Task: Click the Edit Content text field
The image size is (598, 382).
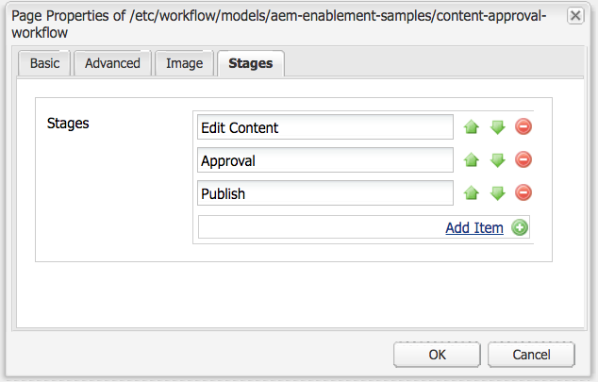Action: [x=325, y=127]
